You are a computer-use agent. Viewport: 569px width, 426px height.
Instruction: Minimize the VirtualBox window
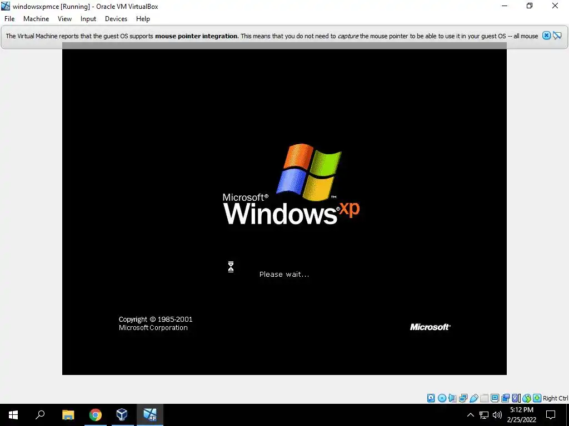pos(505,6)
